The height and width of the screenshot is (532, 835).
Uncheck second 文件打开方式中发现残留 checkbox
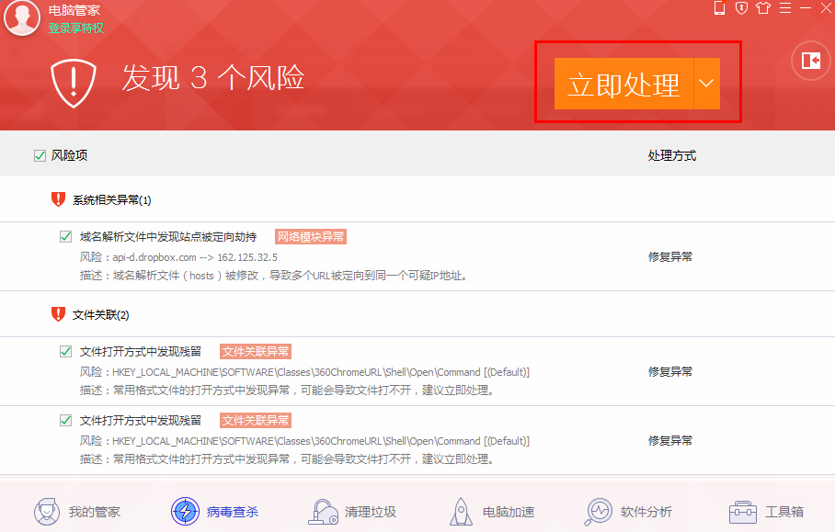click(x=65, y=421)
